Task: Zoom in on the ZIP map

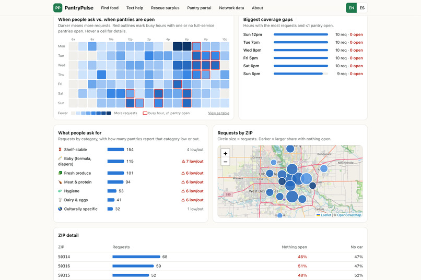Action: 225,153
